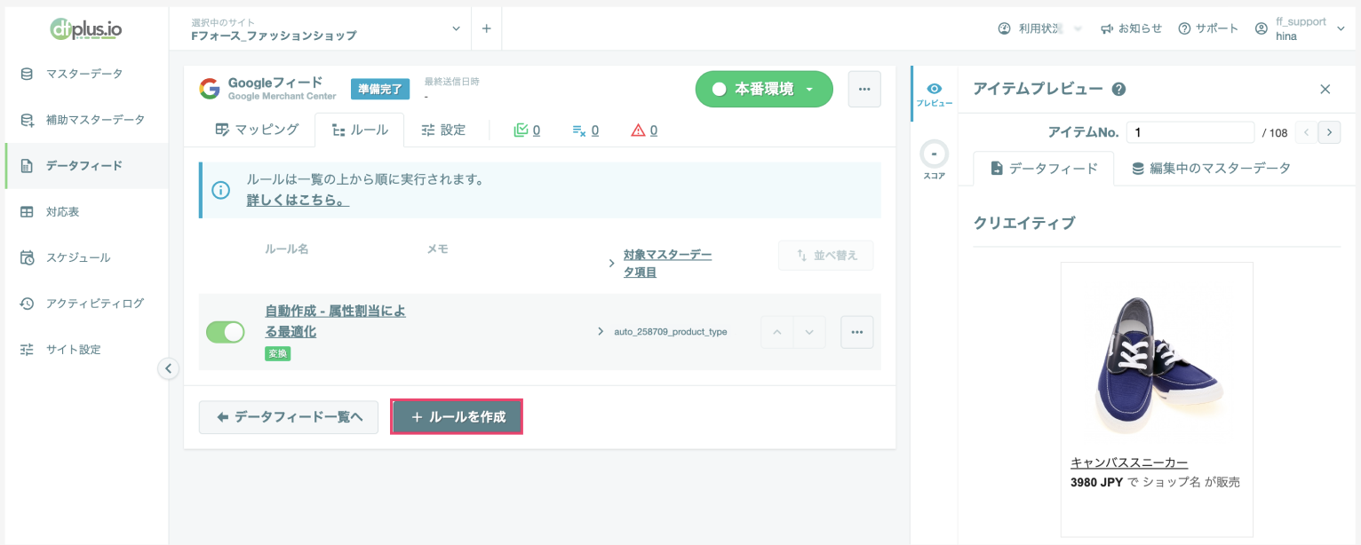Go to next item arrow
Viewport: 1361px width, 545px height.
click(x=1329, y=132)
